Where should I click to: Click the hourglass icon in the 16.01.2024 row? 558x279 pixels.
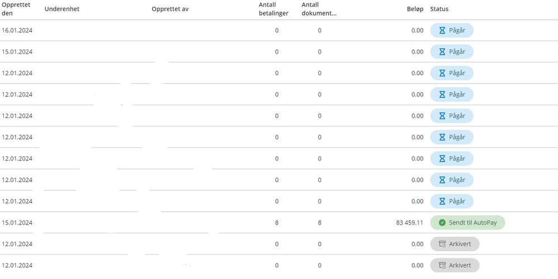click(x=442, y=31)
